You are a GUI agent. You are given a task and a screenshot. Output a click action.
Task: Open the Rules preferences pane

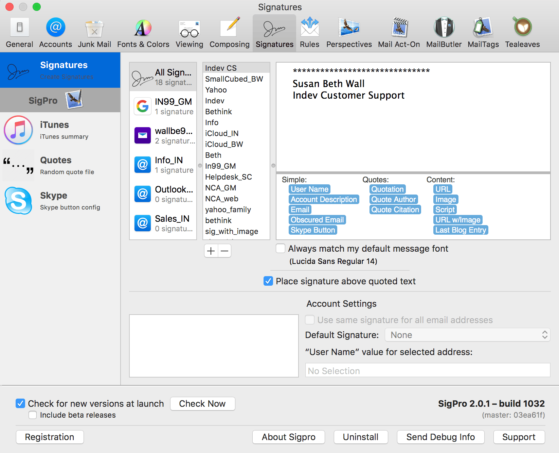click(x=309, y=33)
